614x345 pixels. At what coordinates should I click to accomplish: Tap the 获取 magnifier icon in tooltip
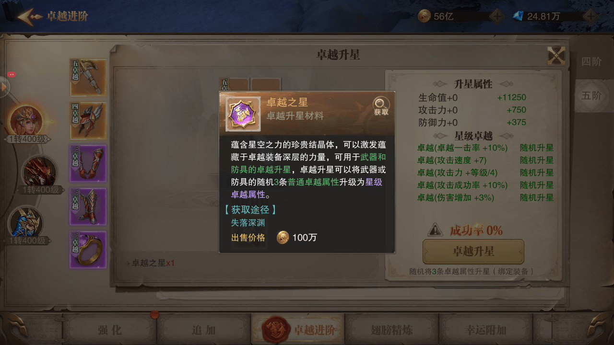tap(381, 106)
